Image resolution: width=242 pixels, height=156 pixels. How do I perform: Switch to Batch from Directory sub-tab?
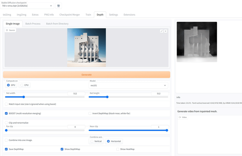[x=57, y=24]
